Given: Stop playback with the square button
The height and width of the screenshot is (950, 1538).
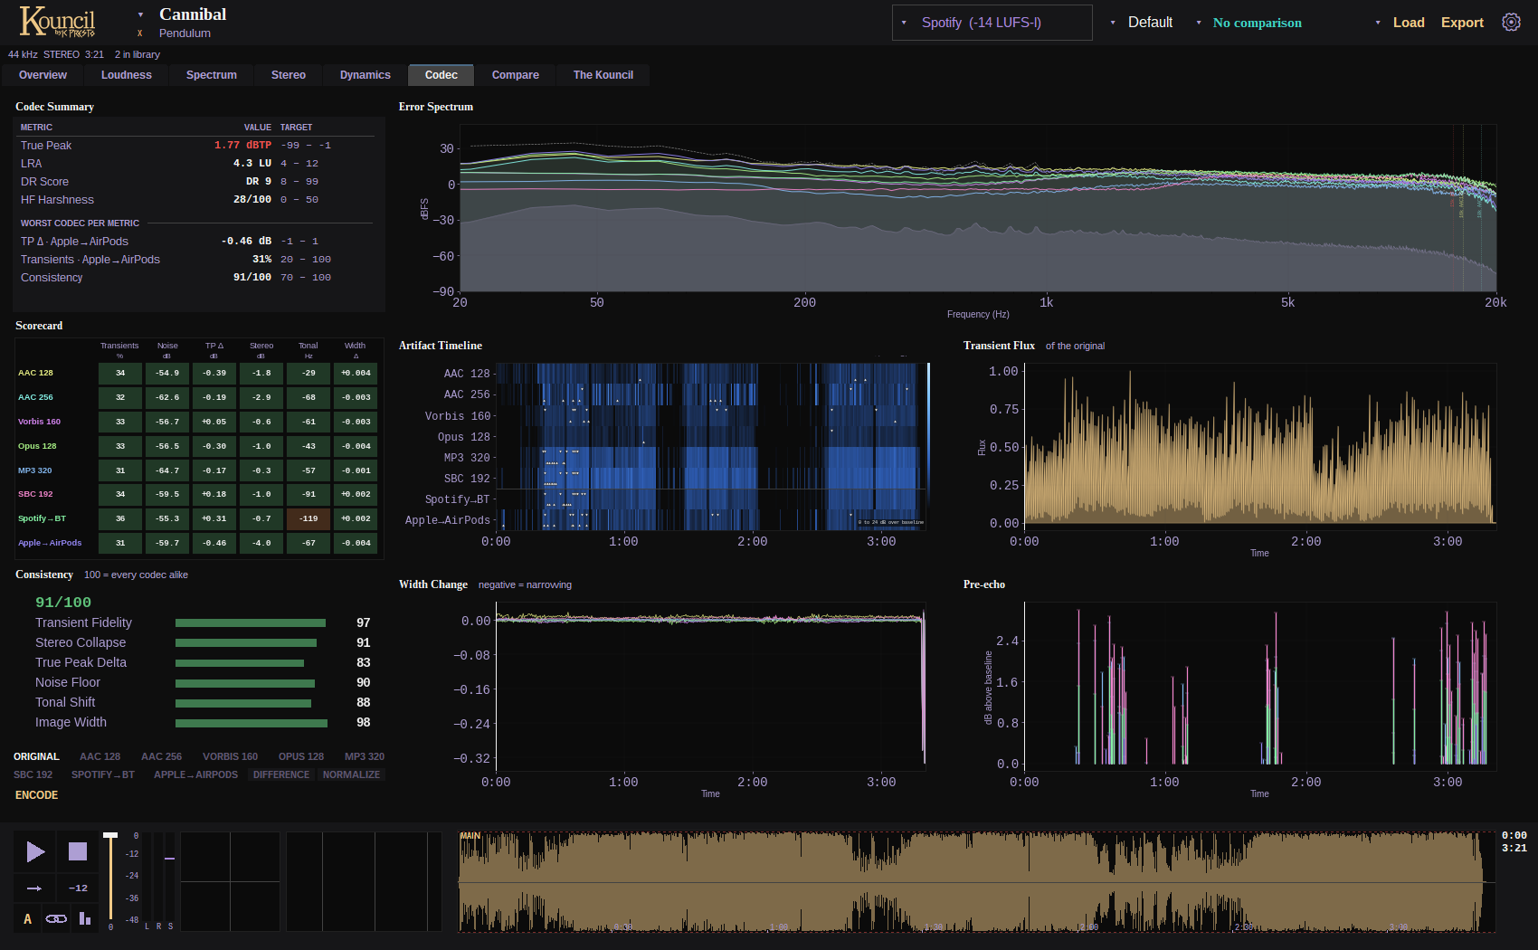Looking at the screenshot, I should tap(78, 851).
